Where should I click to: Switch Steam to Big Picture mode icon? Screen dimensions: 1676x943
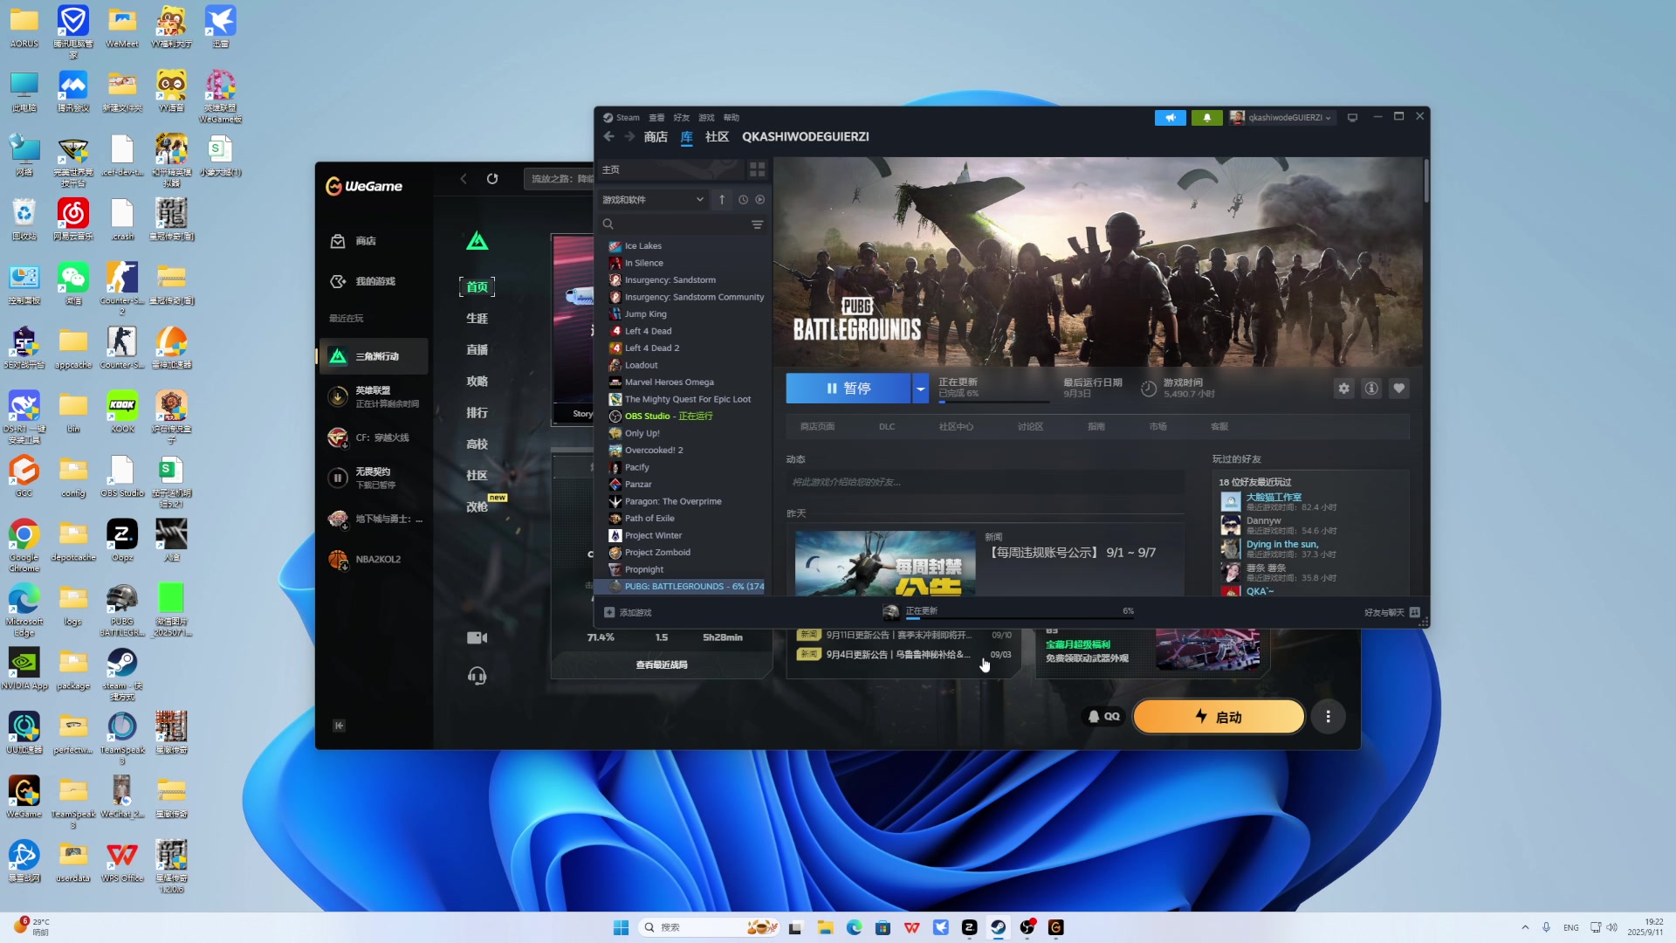[x=1352, y=118]
